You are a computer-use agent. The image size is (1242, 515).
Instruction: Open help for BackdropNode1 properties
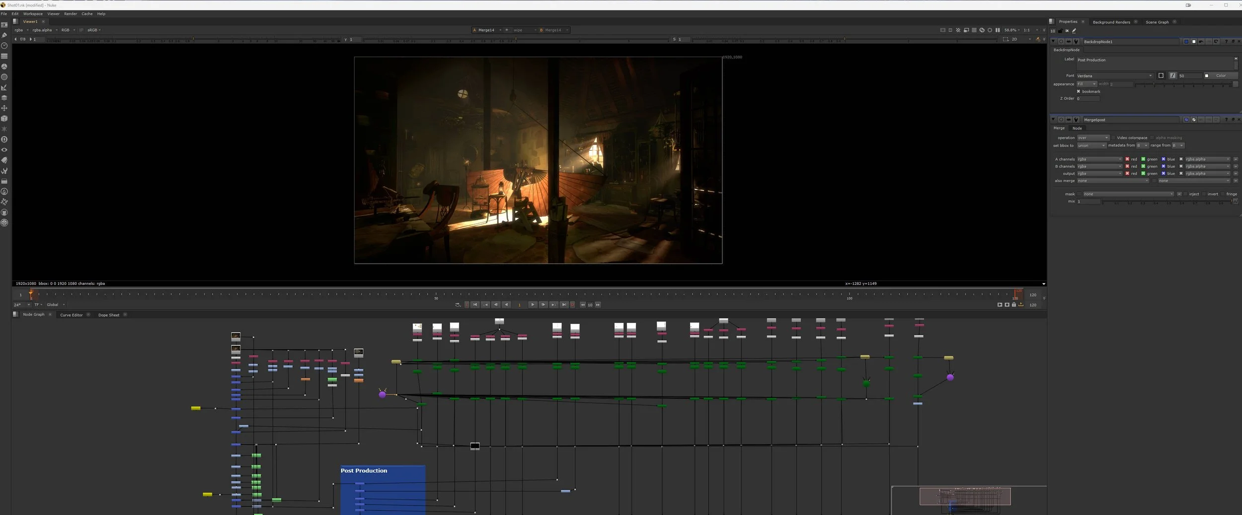[1226, 42]
